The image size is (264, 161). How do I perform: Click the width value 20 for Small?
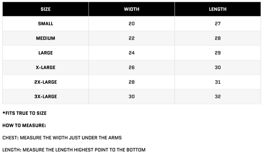pos(132,24)
